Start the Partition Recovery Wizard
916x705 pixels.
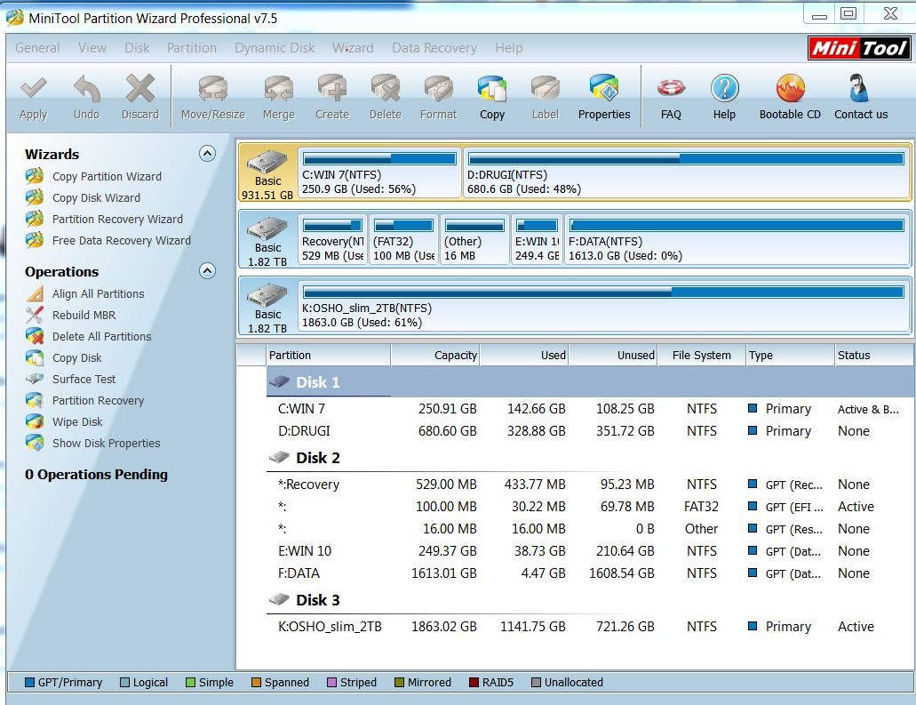[x=117, y=219]
